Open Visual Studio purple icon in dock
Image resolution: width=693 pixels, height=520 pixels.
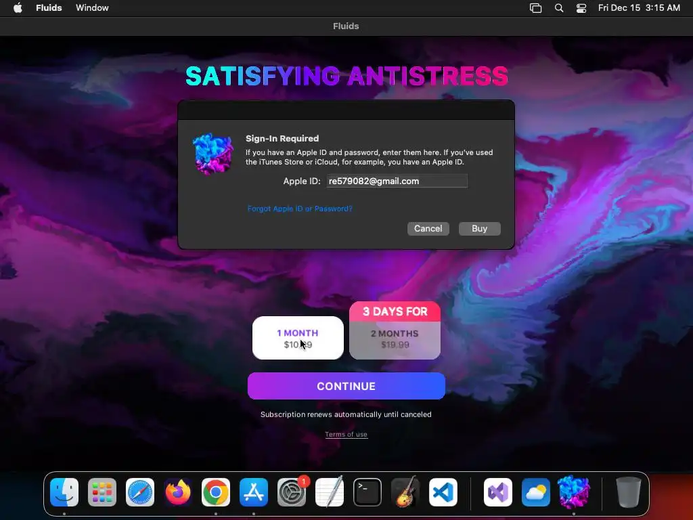point(498,492)
